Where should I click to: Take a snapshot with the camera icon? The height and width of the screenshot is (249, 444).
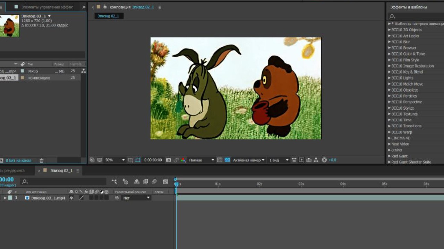tap(168, 160)
